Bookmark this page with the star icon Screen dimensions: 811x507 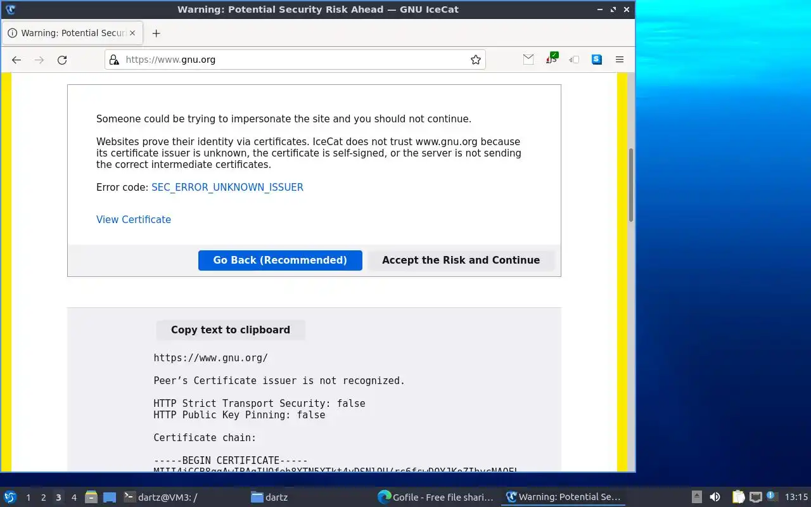pos(476,60)
